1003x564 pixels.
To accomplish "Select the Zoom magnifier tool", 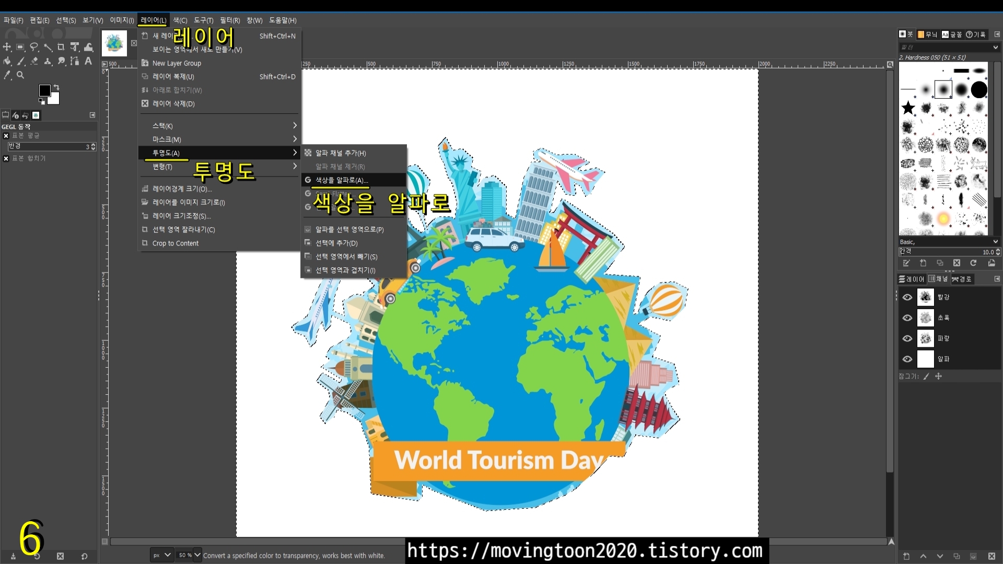I will [x=20, y=75].
